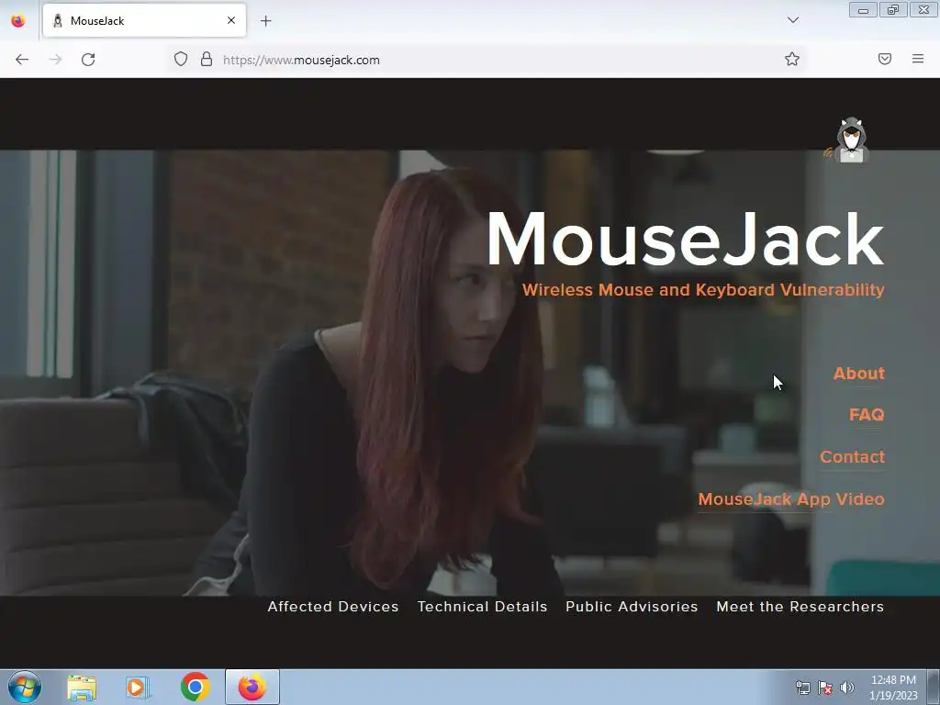Go back with the browser back arrow
Viewport: 940px width, 705px height.
[x=22, y=60]
